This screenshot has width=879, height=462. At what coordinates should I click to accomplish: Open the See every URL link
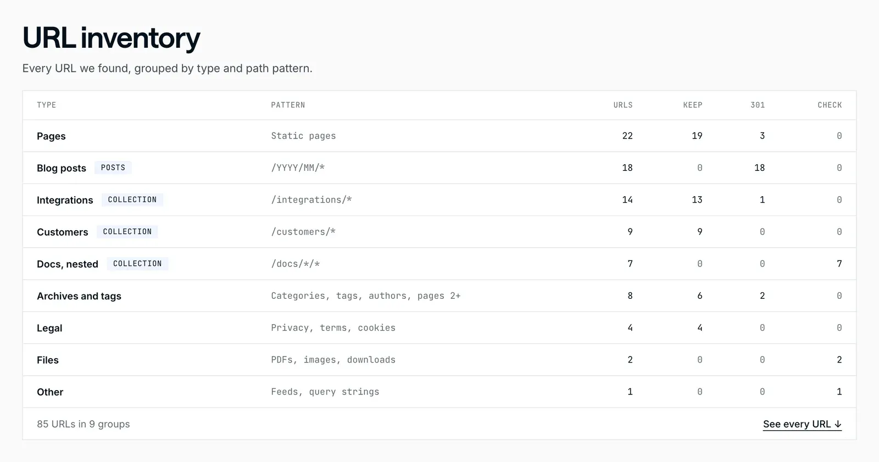(x=802, y=424)
